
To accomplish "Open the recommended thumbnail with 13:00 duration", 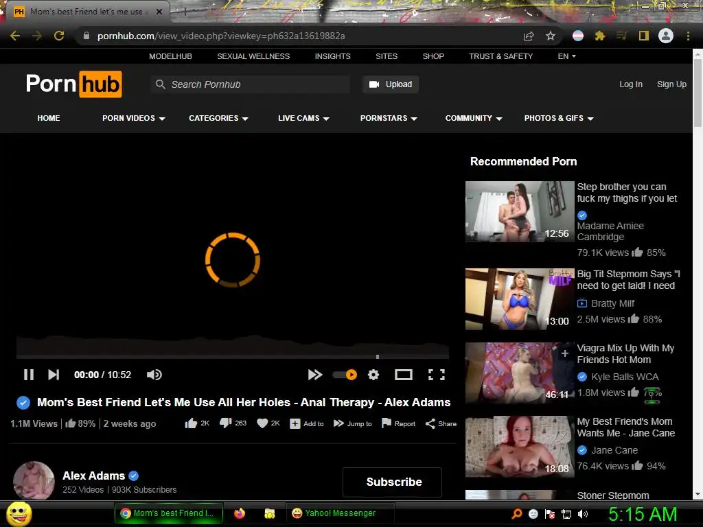I will click(520, 299).
